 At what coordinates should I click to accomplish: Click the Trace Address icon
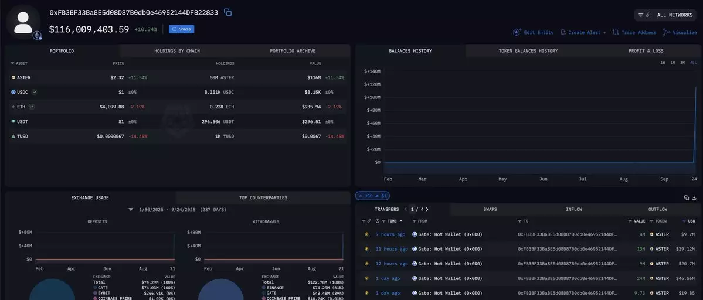pyautogui.click(x=616, y=33)
